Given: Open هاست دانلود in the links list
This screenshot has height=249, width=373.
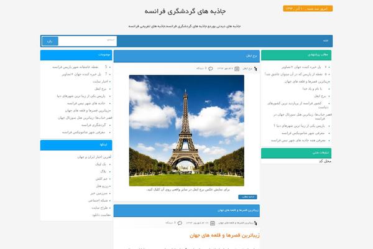Looking at the screenshot, I should (x=101, y=215).
